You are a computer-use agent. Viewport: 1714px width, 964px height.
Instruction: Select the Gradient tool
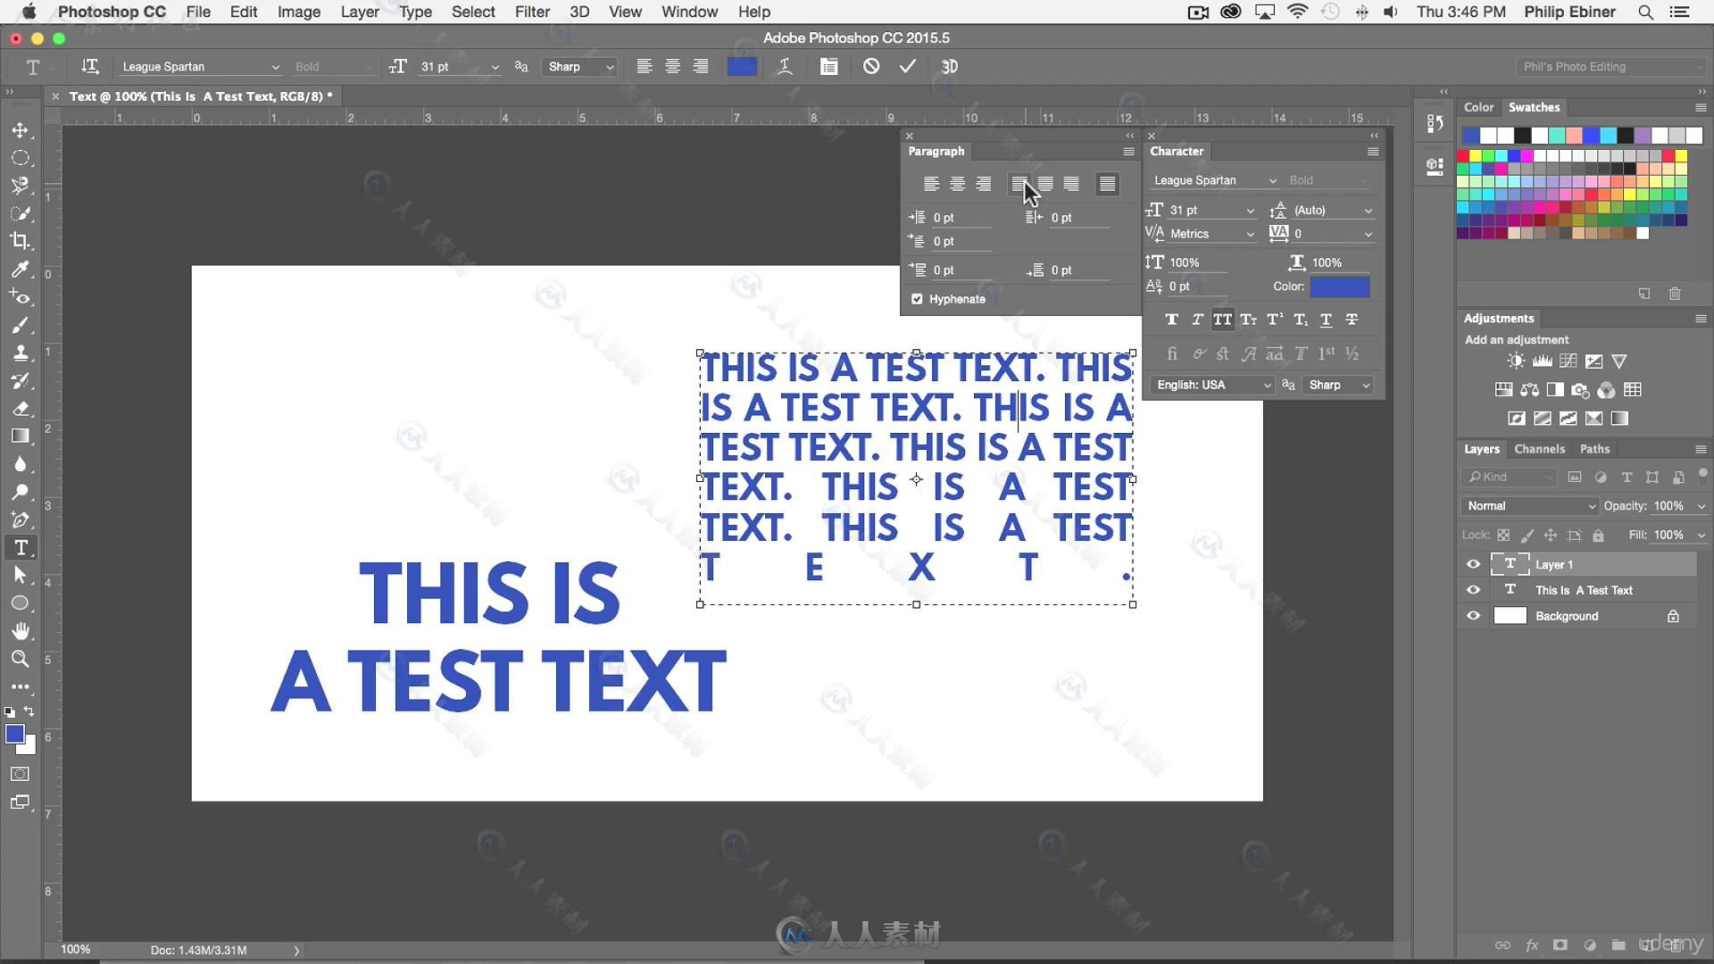20,436
